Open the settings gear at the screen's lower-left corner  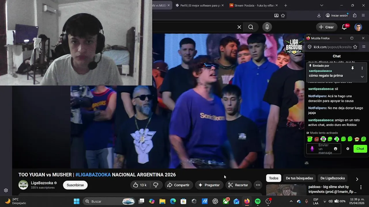tap(6, 190)
